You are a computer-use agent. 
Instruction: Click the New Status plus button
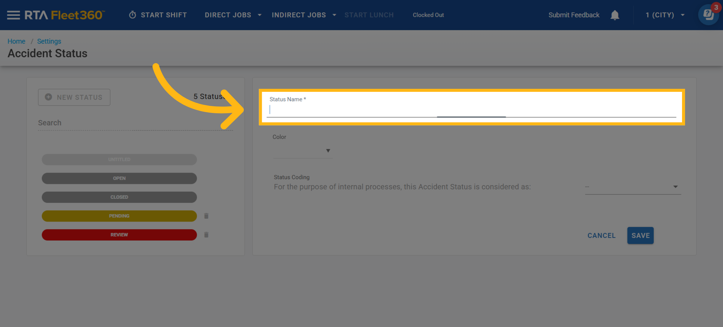74,97
